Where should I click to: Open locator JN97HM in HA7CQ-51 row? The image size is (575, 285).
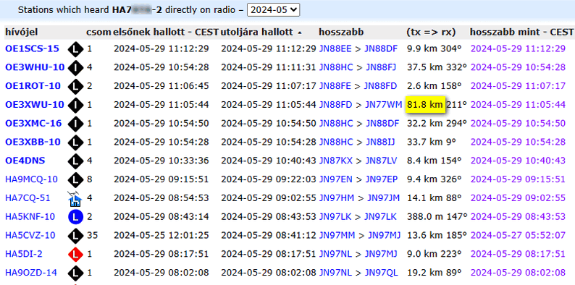pyautogui.click(x=337, y=197)
